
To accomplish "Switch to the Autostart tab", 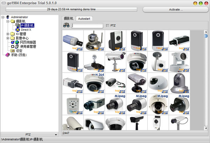I will coord(84,18).
